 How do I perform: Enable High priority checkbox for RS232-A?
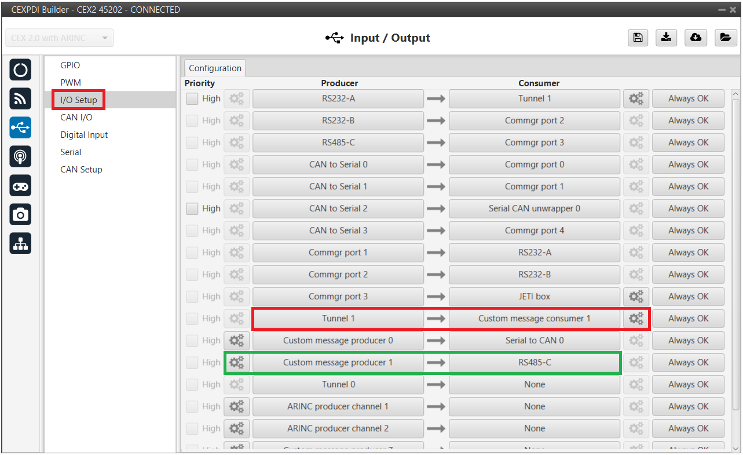click(x=192, y=99)
